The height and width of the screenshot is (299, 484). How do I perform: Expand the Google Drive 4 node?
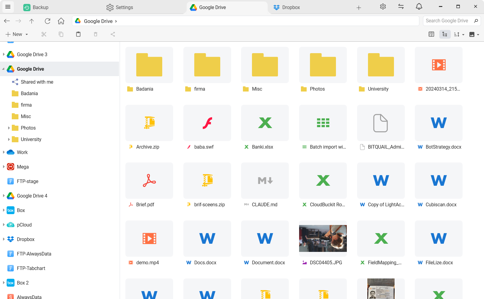pos(4,196)
